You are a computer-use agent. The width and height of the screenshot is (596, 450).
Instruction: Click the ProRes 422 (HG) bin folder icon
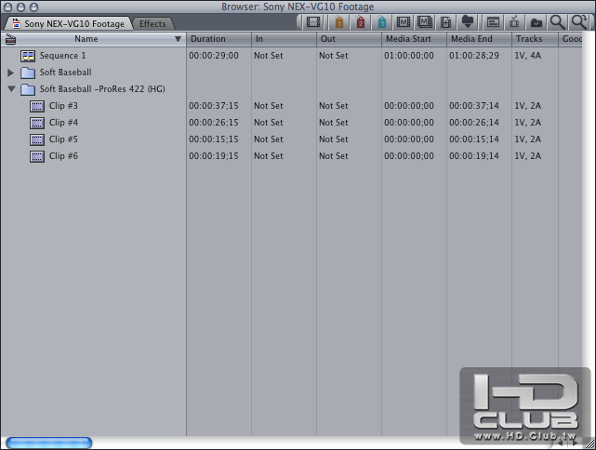point(28,89)
